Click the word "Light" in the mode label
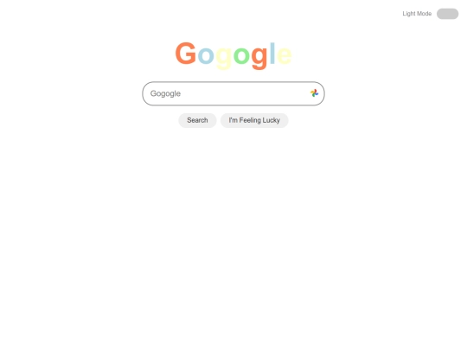Image resolution: width=467 pixels, height=350 pixels. 409,14
